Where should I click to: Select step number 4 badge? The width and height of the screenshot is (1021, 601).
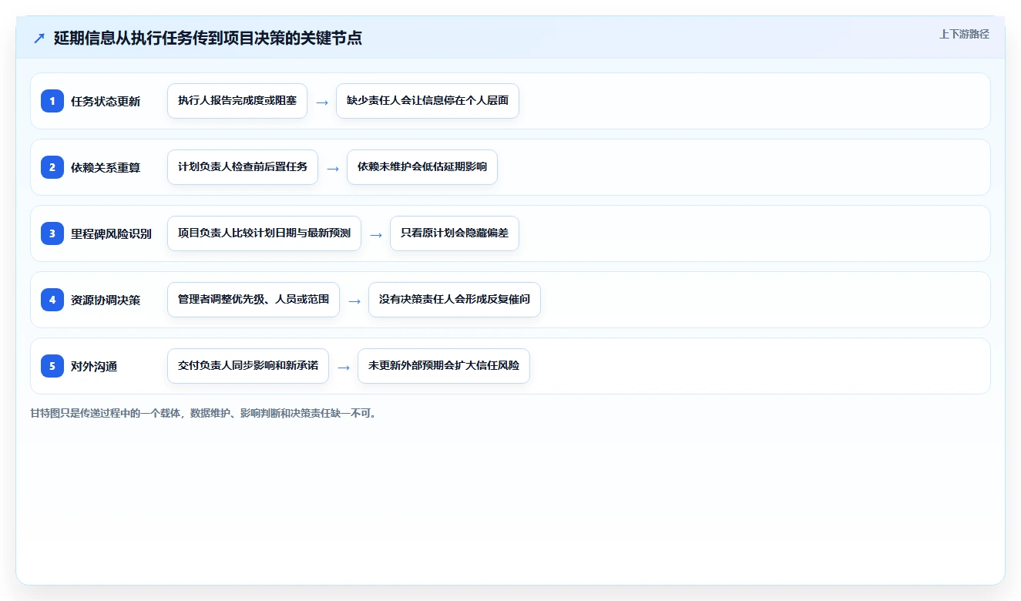pyautogui.click(x=52, y=299)
